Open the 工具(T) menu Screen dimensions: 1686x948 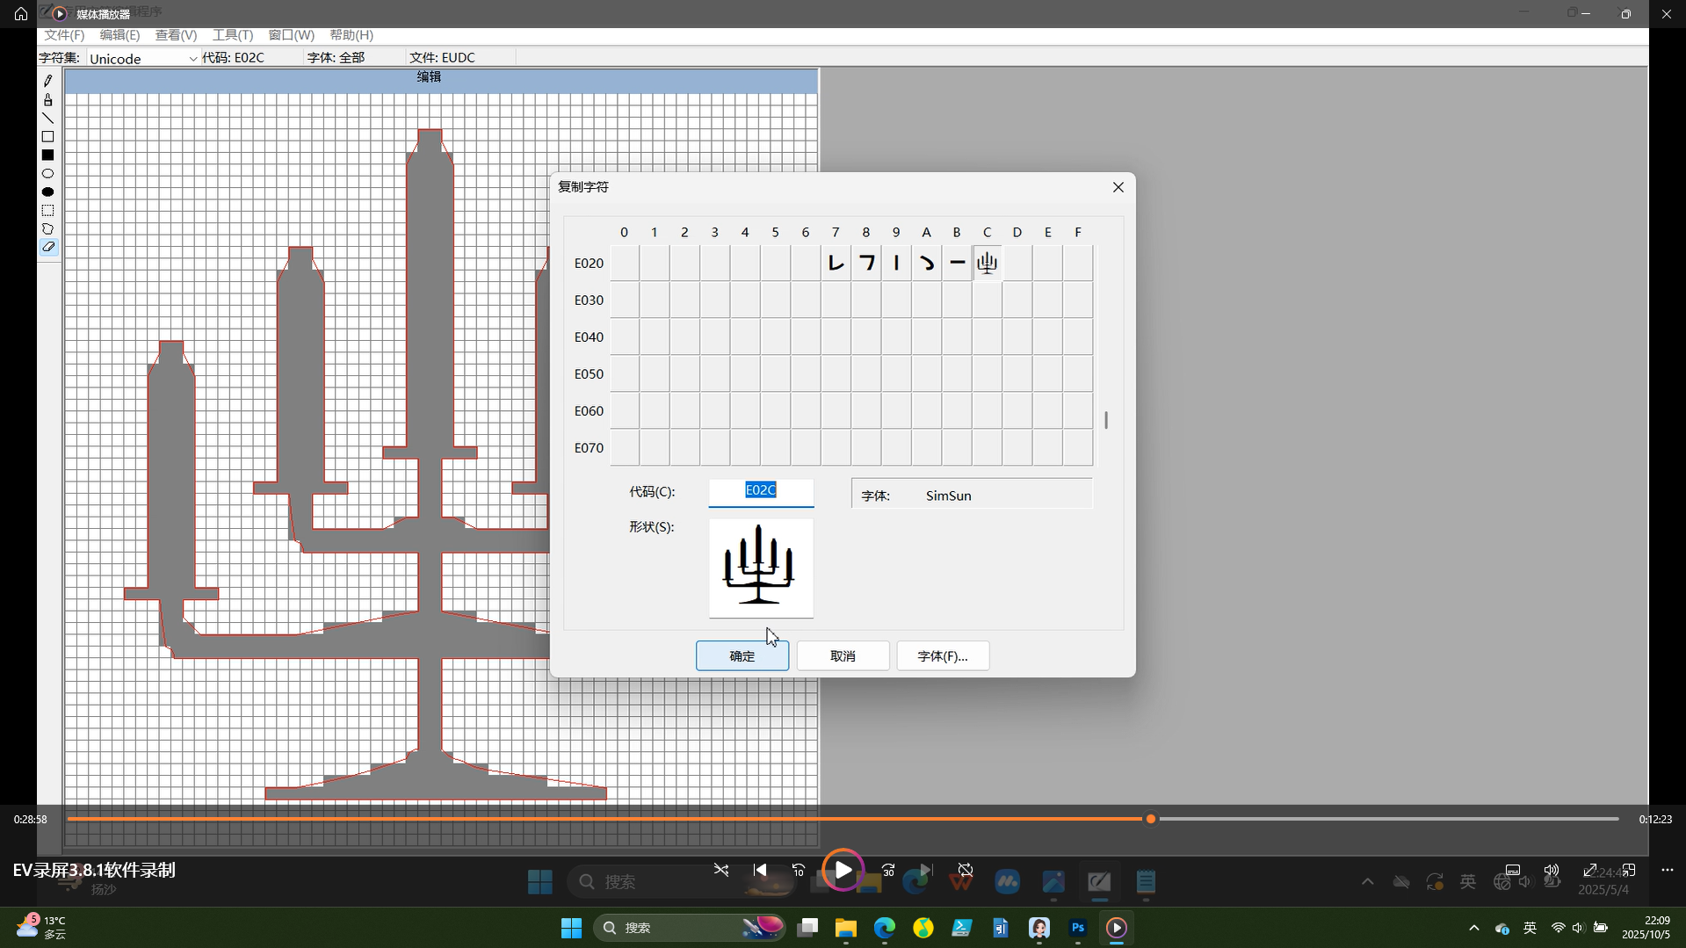233,35
